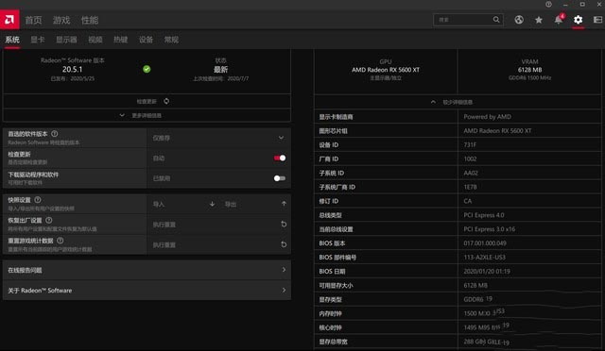The height and width of the screenshot is (351, 605).
Task: Click BIOS 版本 value 017.001.000.049
Action: coord(485,243)
